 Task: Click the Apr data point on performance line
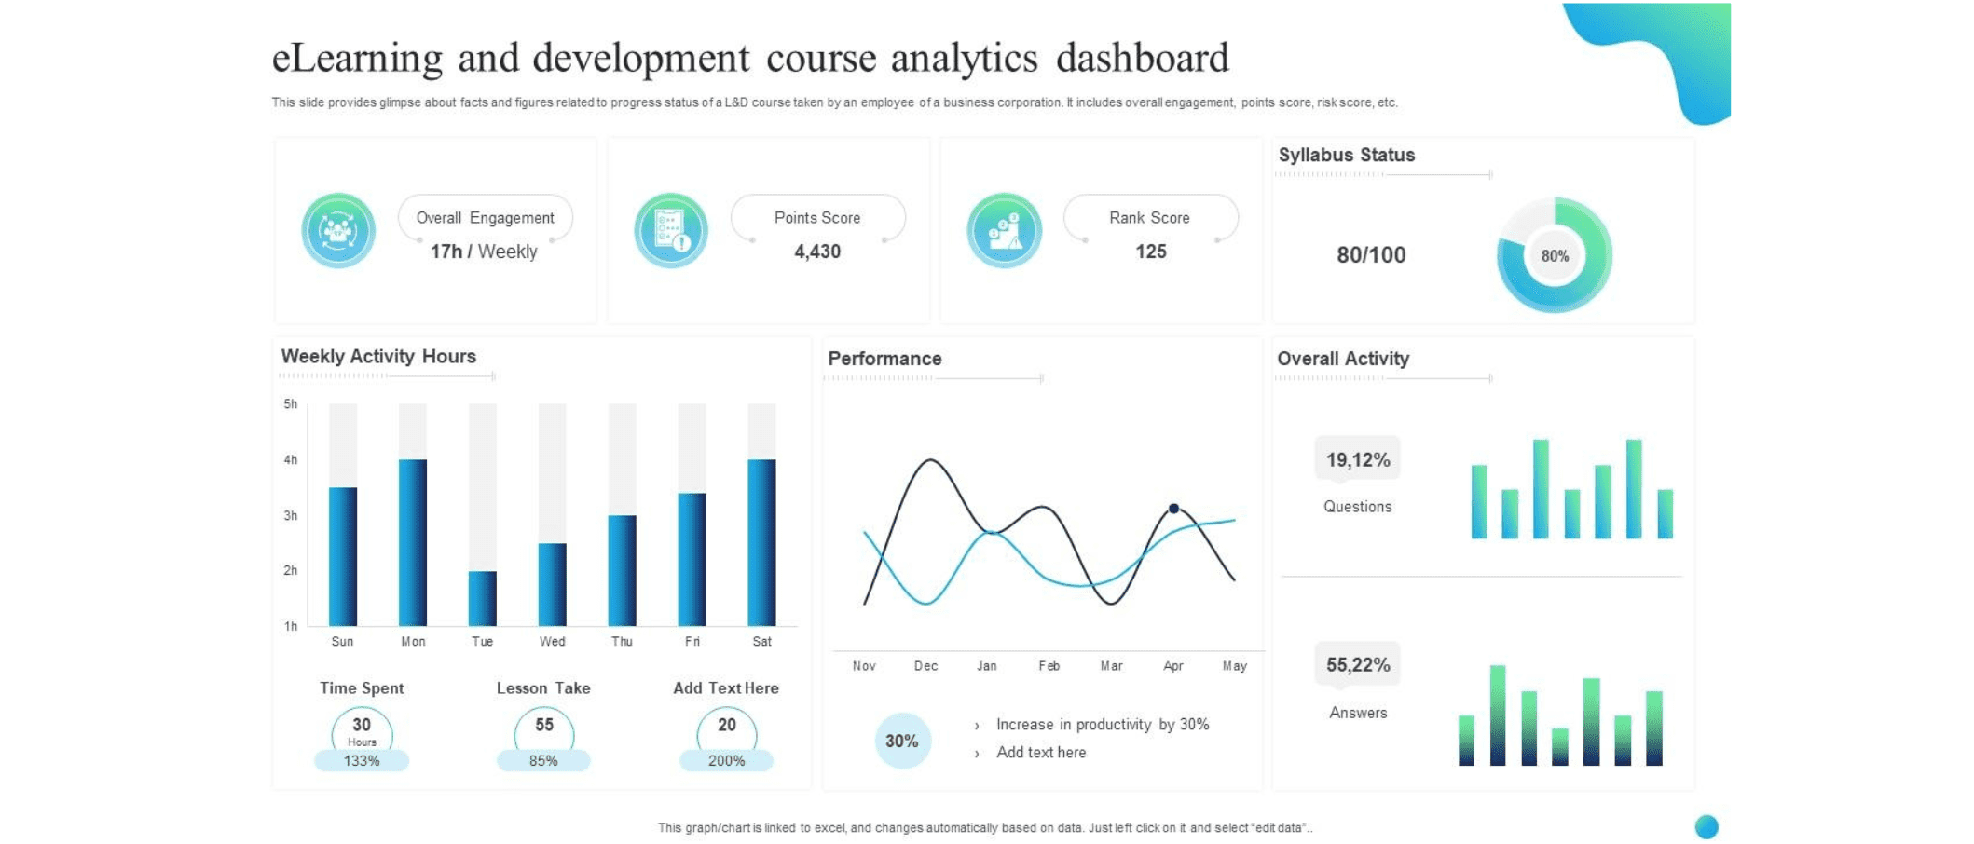(1174, 509)
